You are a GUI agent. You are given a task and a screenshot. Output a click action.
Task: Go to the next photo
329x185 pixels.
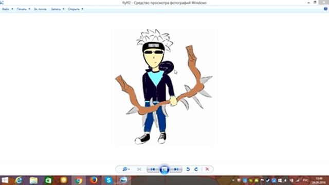[176, 169]
